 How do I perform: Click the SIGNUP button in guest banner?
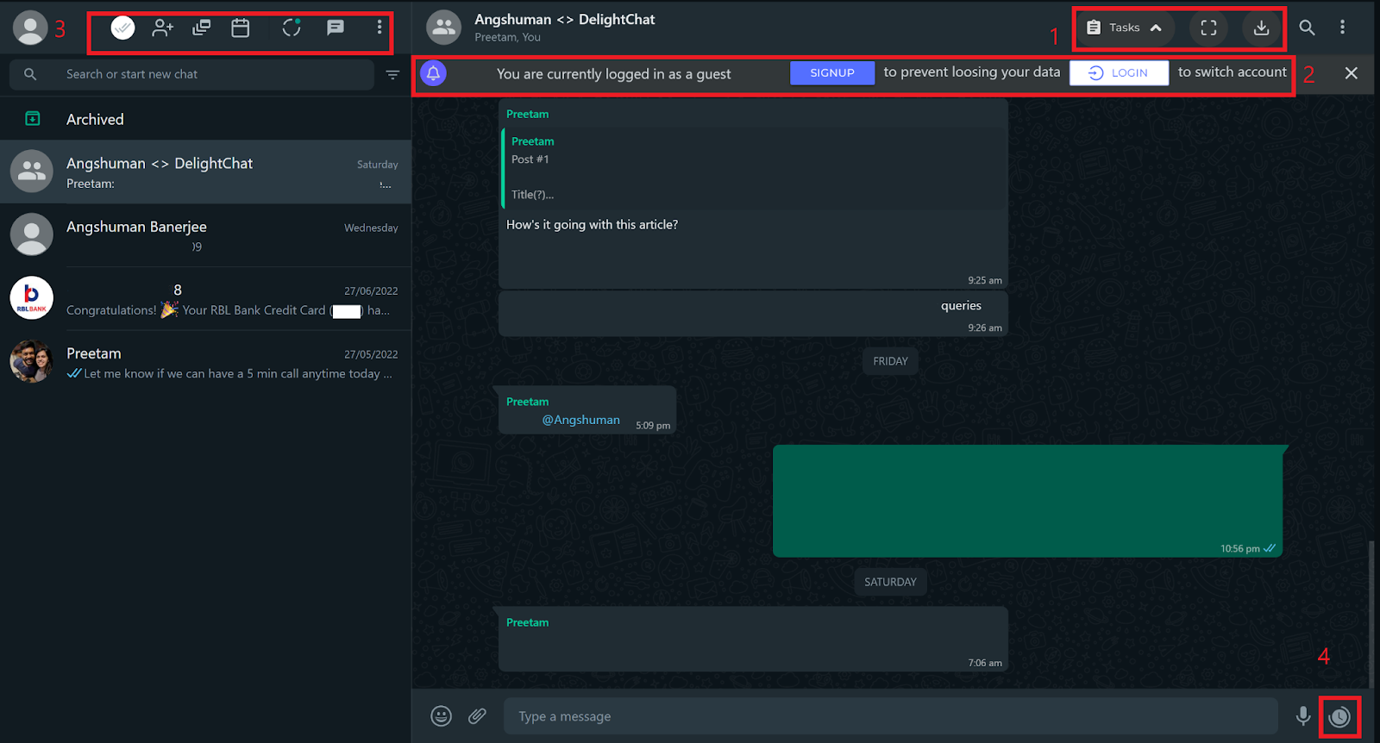[832, 73]
